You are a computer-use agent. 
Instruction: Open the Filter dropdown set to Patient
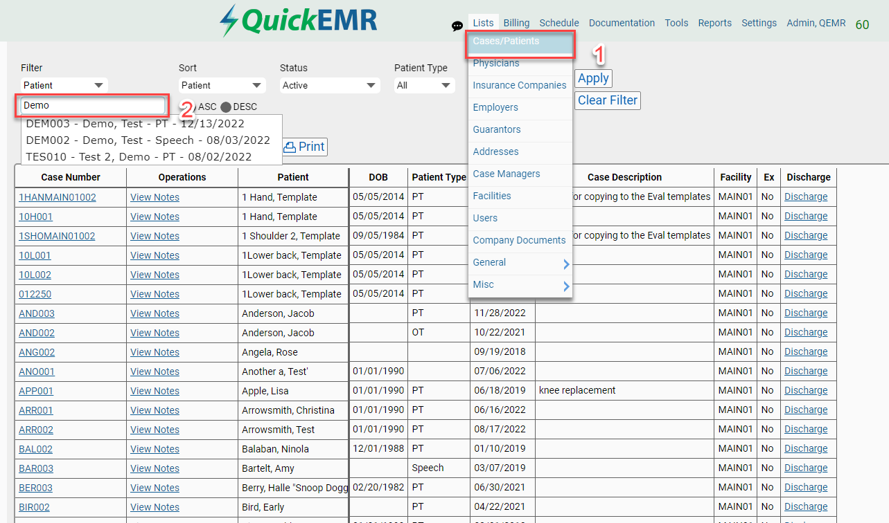(64, 85)
